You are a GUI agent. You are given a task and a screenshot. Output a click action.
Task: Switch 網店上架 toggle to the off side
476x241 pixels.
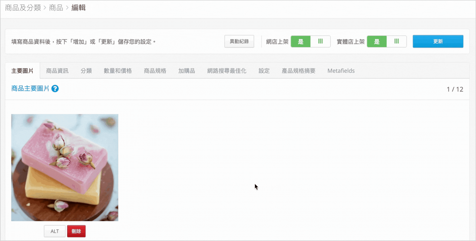click(x=320, y=41)
